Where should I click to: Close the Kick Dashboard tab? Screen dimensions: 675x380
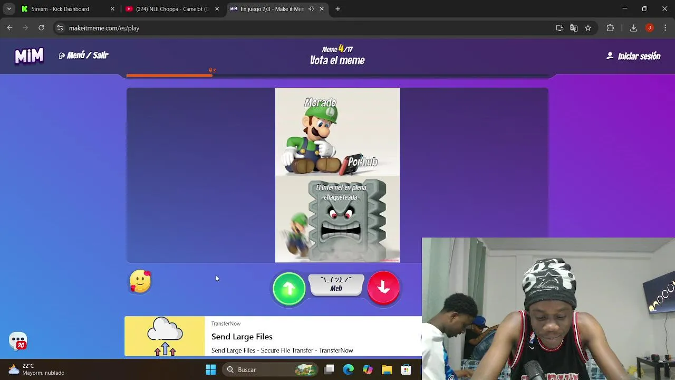(112, 9)
